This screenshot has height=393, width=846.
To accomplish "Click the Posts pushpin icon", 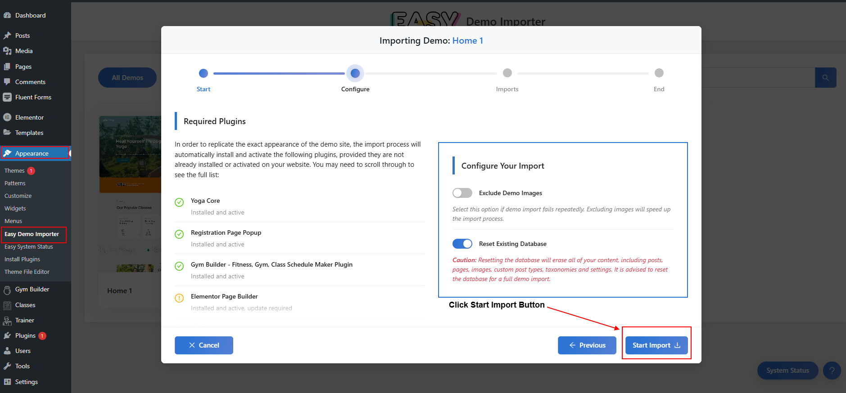I will [7, 36].
